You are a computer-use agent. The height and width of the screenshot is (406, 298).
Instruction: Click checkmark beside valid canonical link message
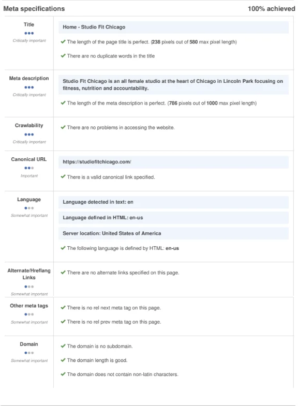(63, 177)
